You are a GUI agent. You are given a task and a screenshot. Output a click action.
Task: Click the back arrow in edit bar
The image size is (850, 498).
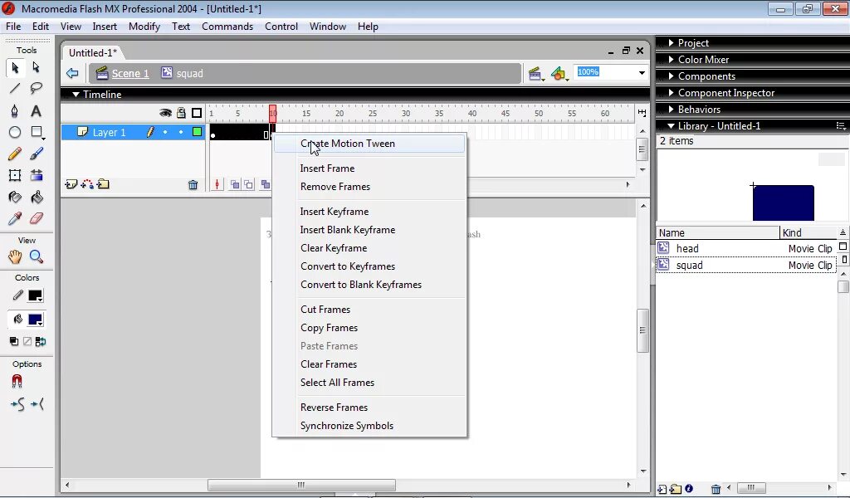click(x=72, y=73)
